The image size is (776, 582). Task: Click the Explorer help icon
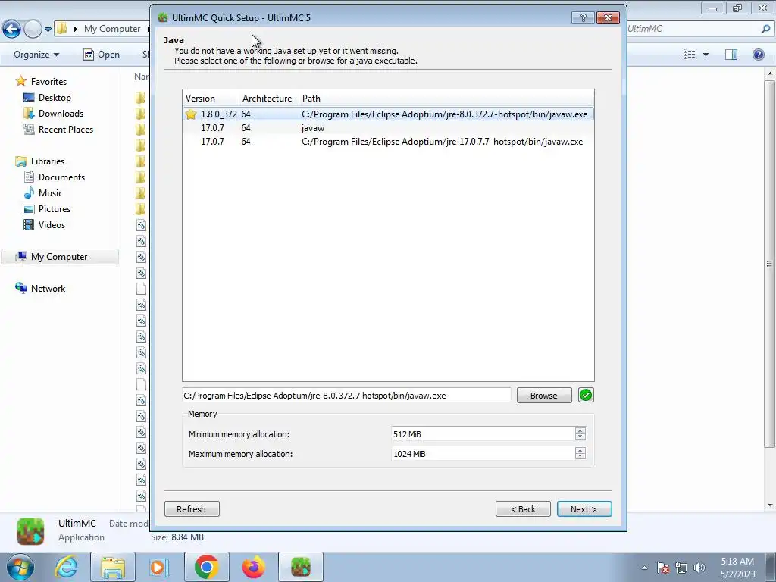click(x=758, y=55)
